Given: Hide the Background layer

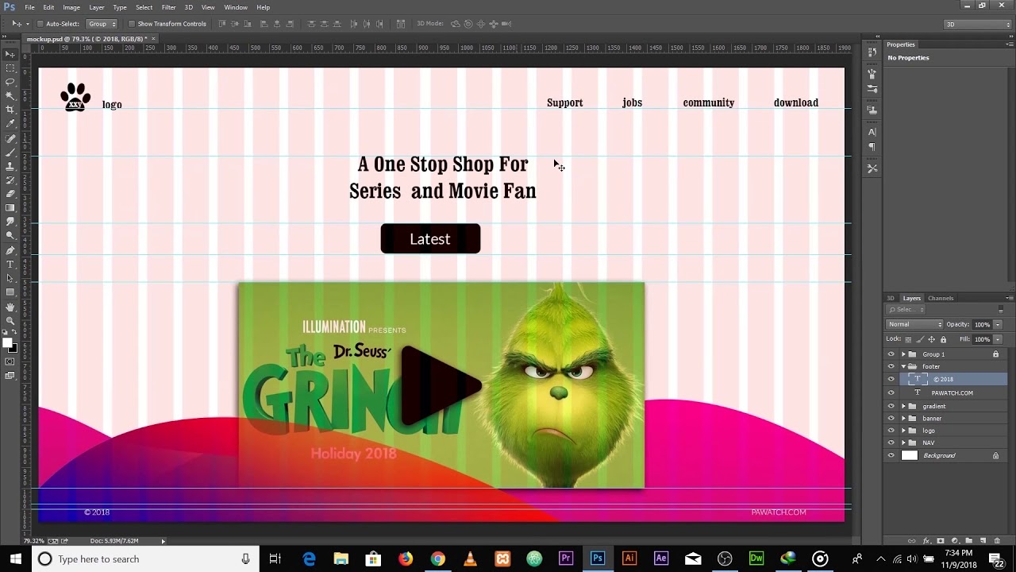Looking at the screenshot, I should (x=891, y=455).
